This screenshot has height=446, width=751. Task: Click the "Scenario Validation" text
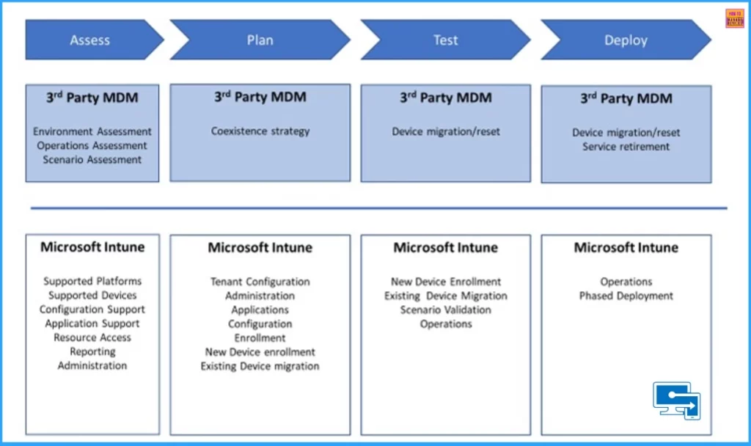445,310
